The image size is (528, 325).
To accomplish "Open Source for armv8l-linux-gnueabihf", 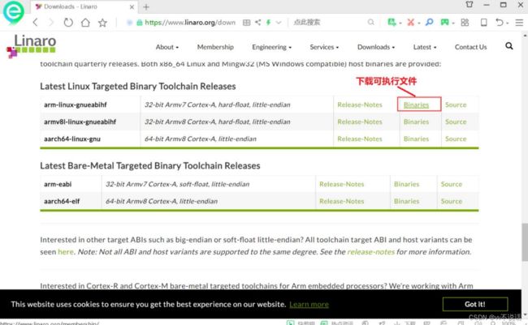I will 456,122.
